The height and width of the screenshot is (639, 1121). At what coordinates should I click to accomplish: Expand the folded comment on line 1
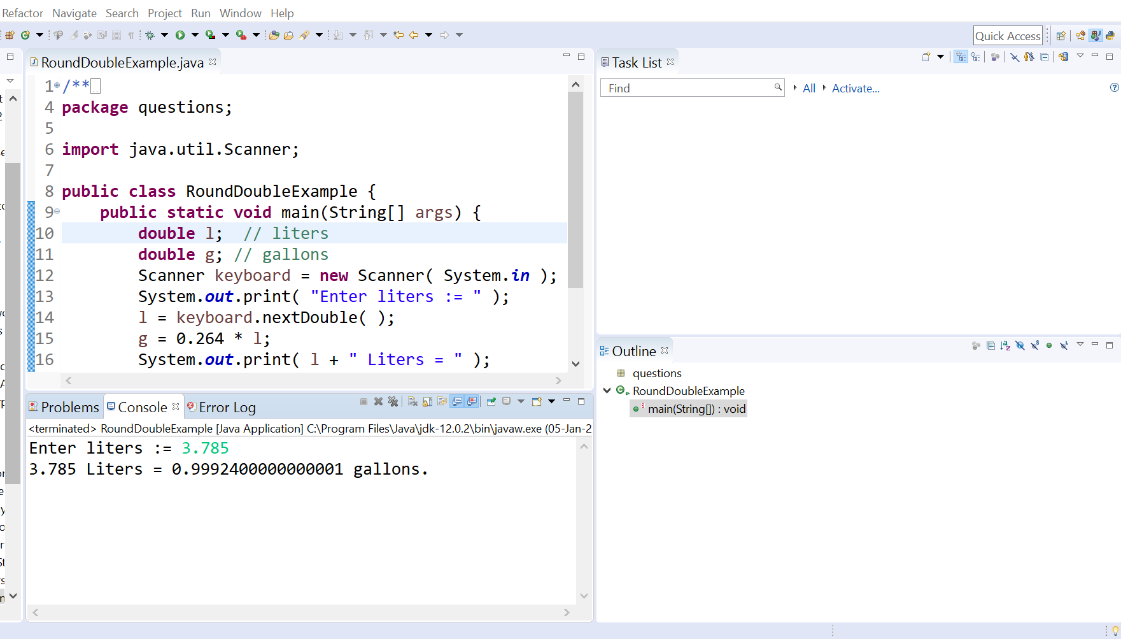click(x=57, y=85)
